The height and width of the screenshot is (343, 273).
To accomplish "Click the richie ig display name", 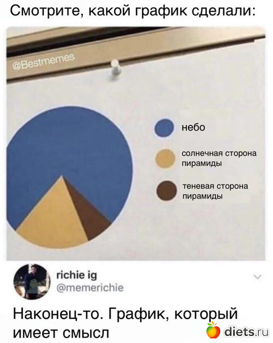I will [x=76, y=275].
